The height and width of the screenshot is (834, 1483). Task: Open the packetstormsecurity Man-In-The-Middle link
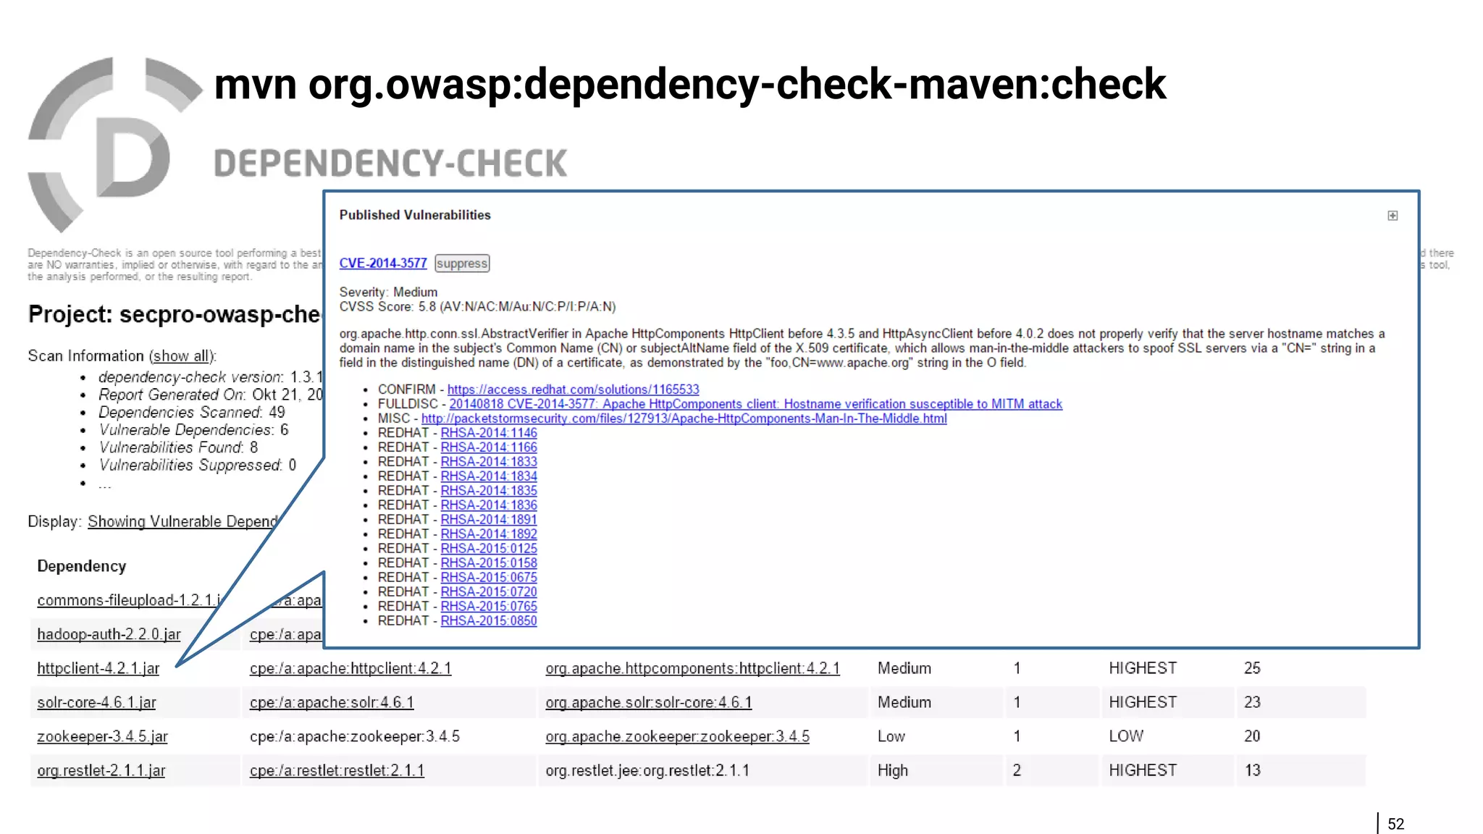click(x=684, y=418)
